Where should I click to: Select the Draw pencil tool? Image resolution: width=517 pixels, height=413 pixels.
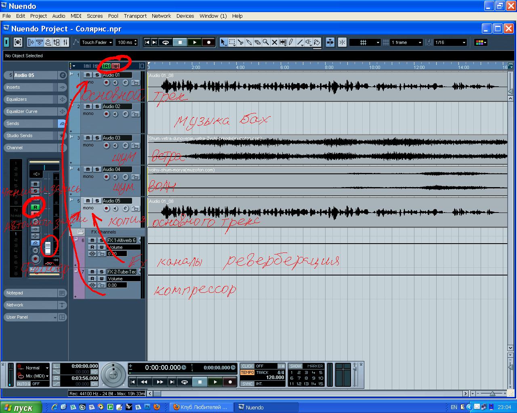[x=291, y=42]
